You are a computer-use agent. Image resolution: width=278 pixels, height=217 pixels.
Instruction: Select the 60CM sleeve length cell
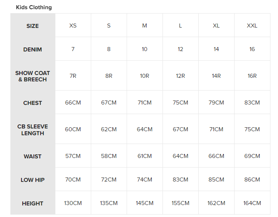point(73,129)
